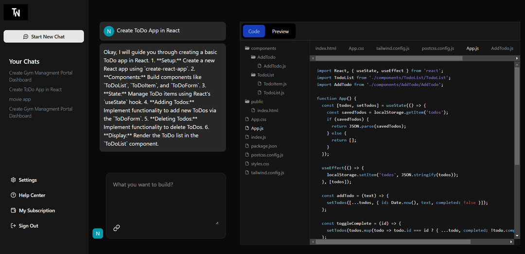Click right arrow of bottom code scrollbar

coord(511,242)
